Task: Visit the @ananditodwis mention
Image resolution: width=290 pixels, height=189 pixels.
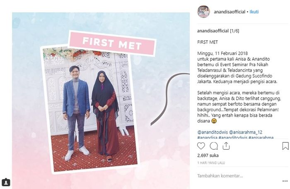Action: coord(212,132)
